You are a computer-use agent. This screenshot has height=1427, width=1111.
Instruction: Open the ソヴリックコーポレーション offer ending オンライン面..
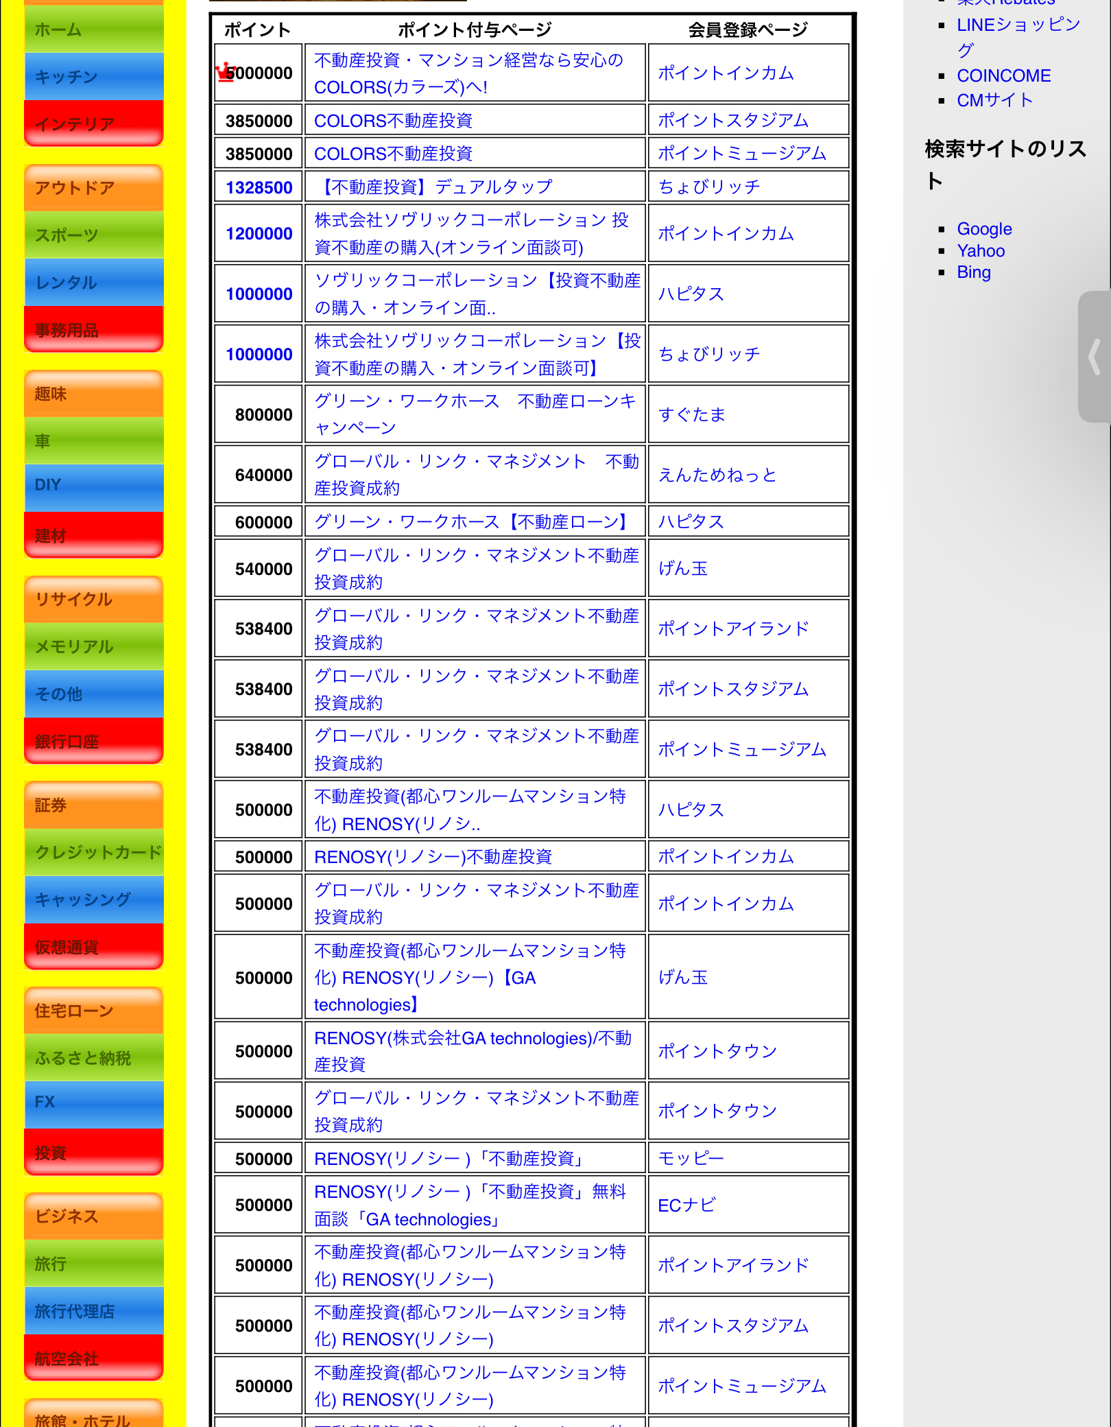[x=477, y=294]
